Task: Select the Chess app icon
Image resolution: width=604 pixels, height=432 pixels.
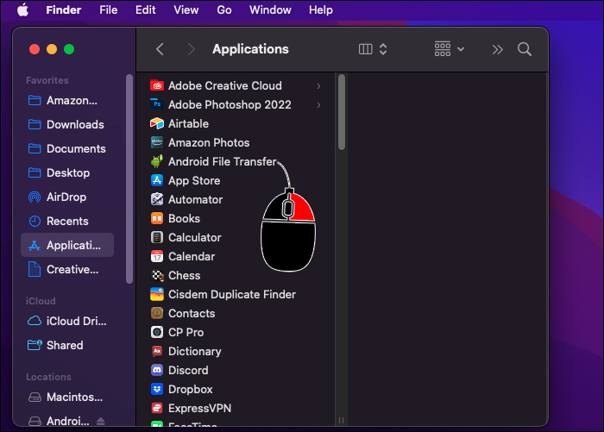Action: coord(157,275)
